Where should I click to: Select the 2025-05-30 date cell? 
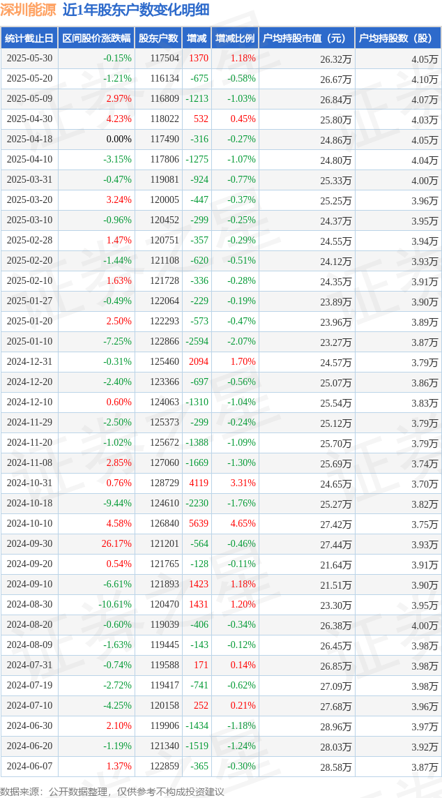[x=29, y=59]
